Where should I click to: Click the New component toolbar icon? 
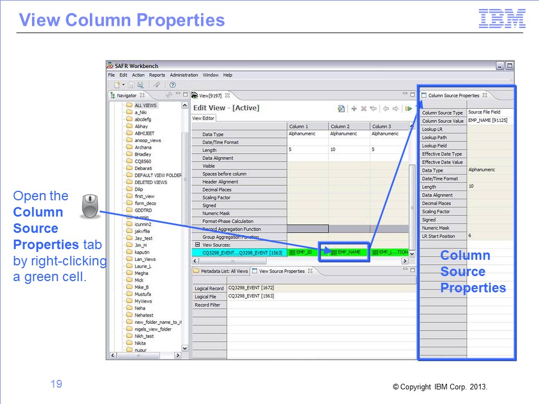tap(117, 85)
